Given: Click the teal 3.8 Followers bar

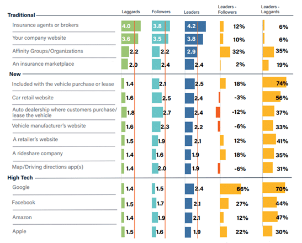Looking at the screenshot, I should tap(161, 26).
